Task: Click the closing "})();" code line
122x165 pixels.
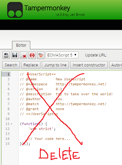Action: pyautogui.click(x=25, y=144)
